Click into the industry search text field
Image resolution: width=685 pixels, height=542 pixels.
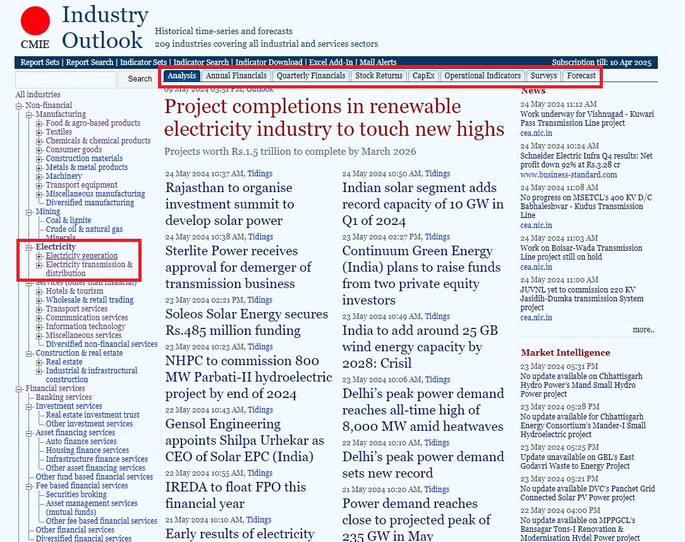pyautogui.click(x=66, y=79)
